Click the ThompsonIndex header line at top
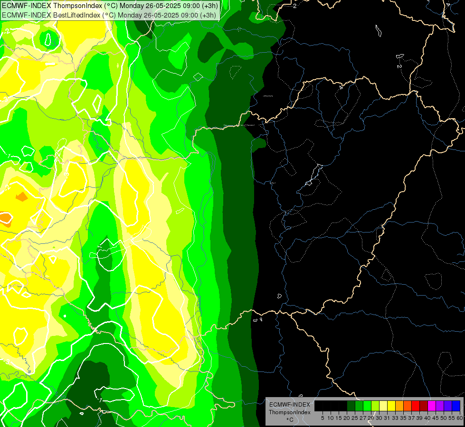The image size is (465, 427). coord(110,6)
